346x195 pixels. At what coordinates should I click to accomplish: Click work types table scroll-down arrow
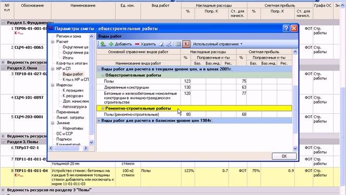coord(295,148)
